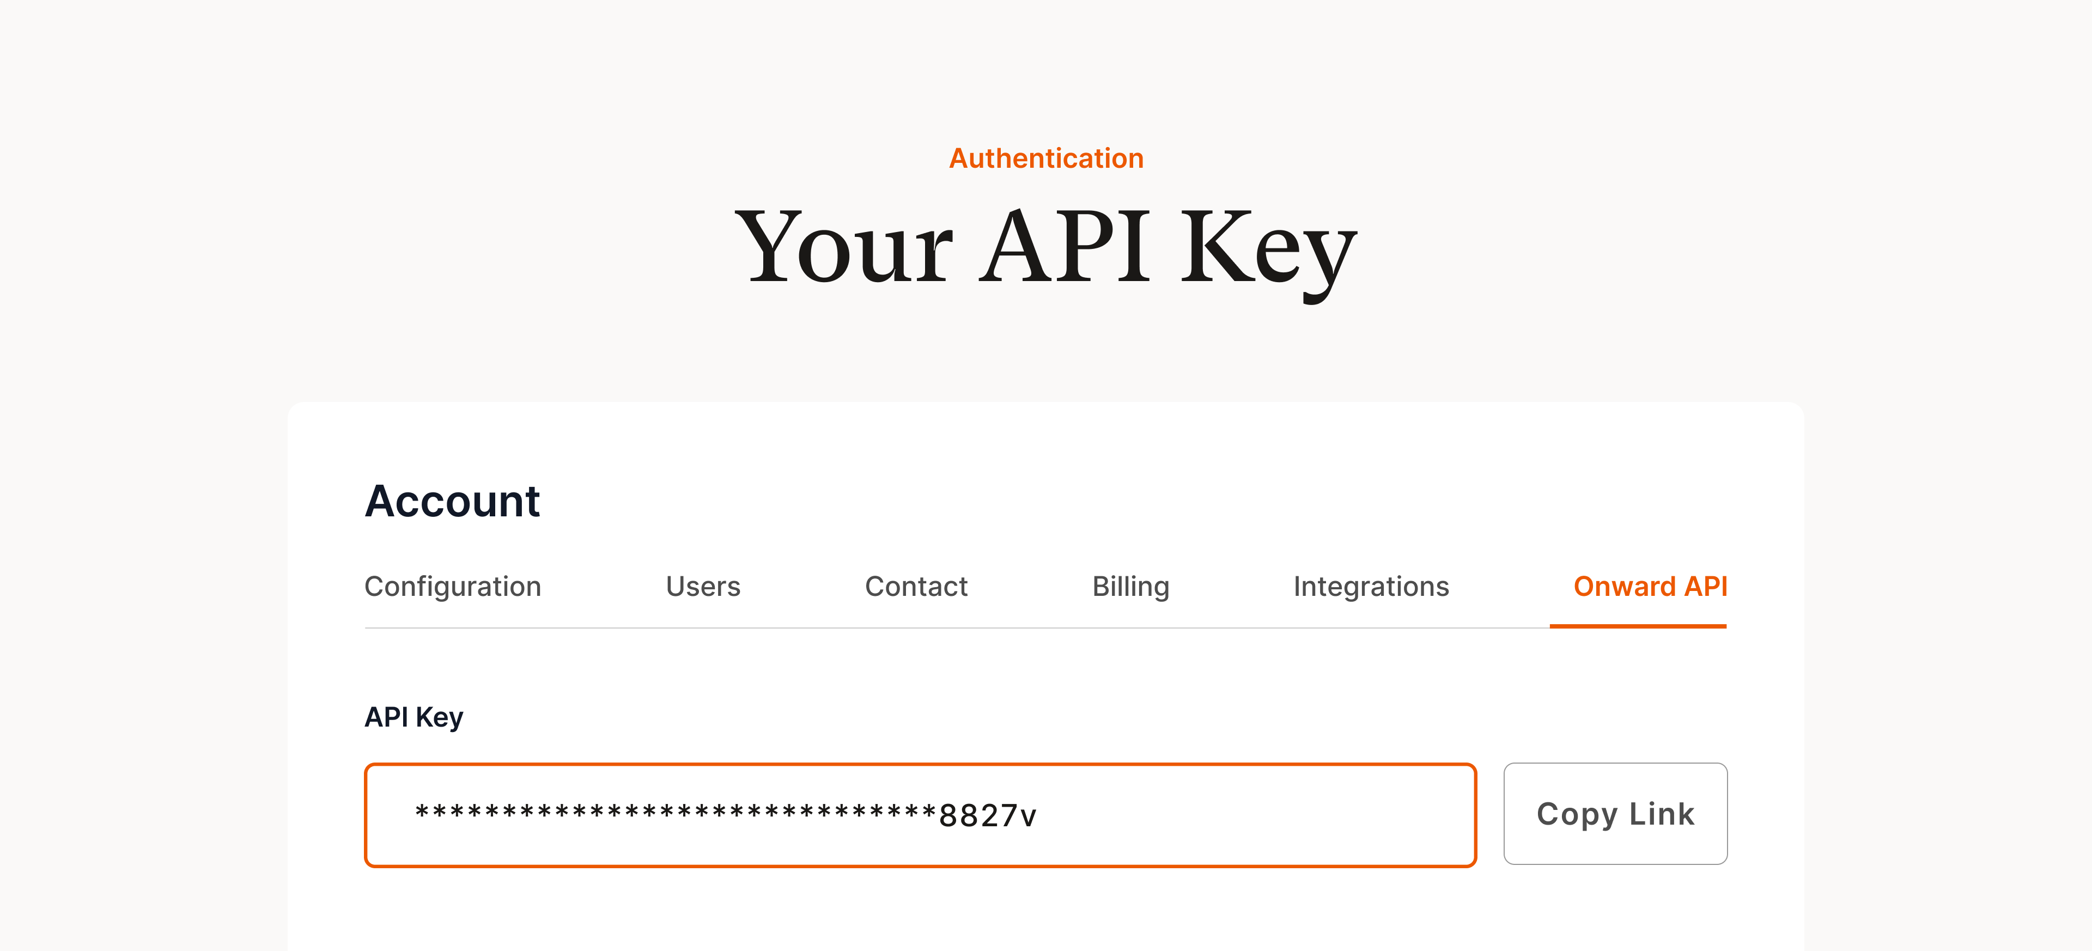Viewport: 2092px width, 951px height.
Task: Click the gray divider line under Contact tab
Action: pos(916,628)
